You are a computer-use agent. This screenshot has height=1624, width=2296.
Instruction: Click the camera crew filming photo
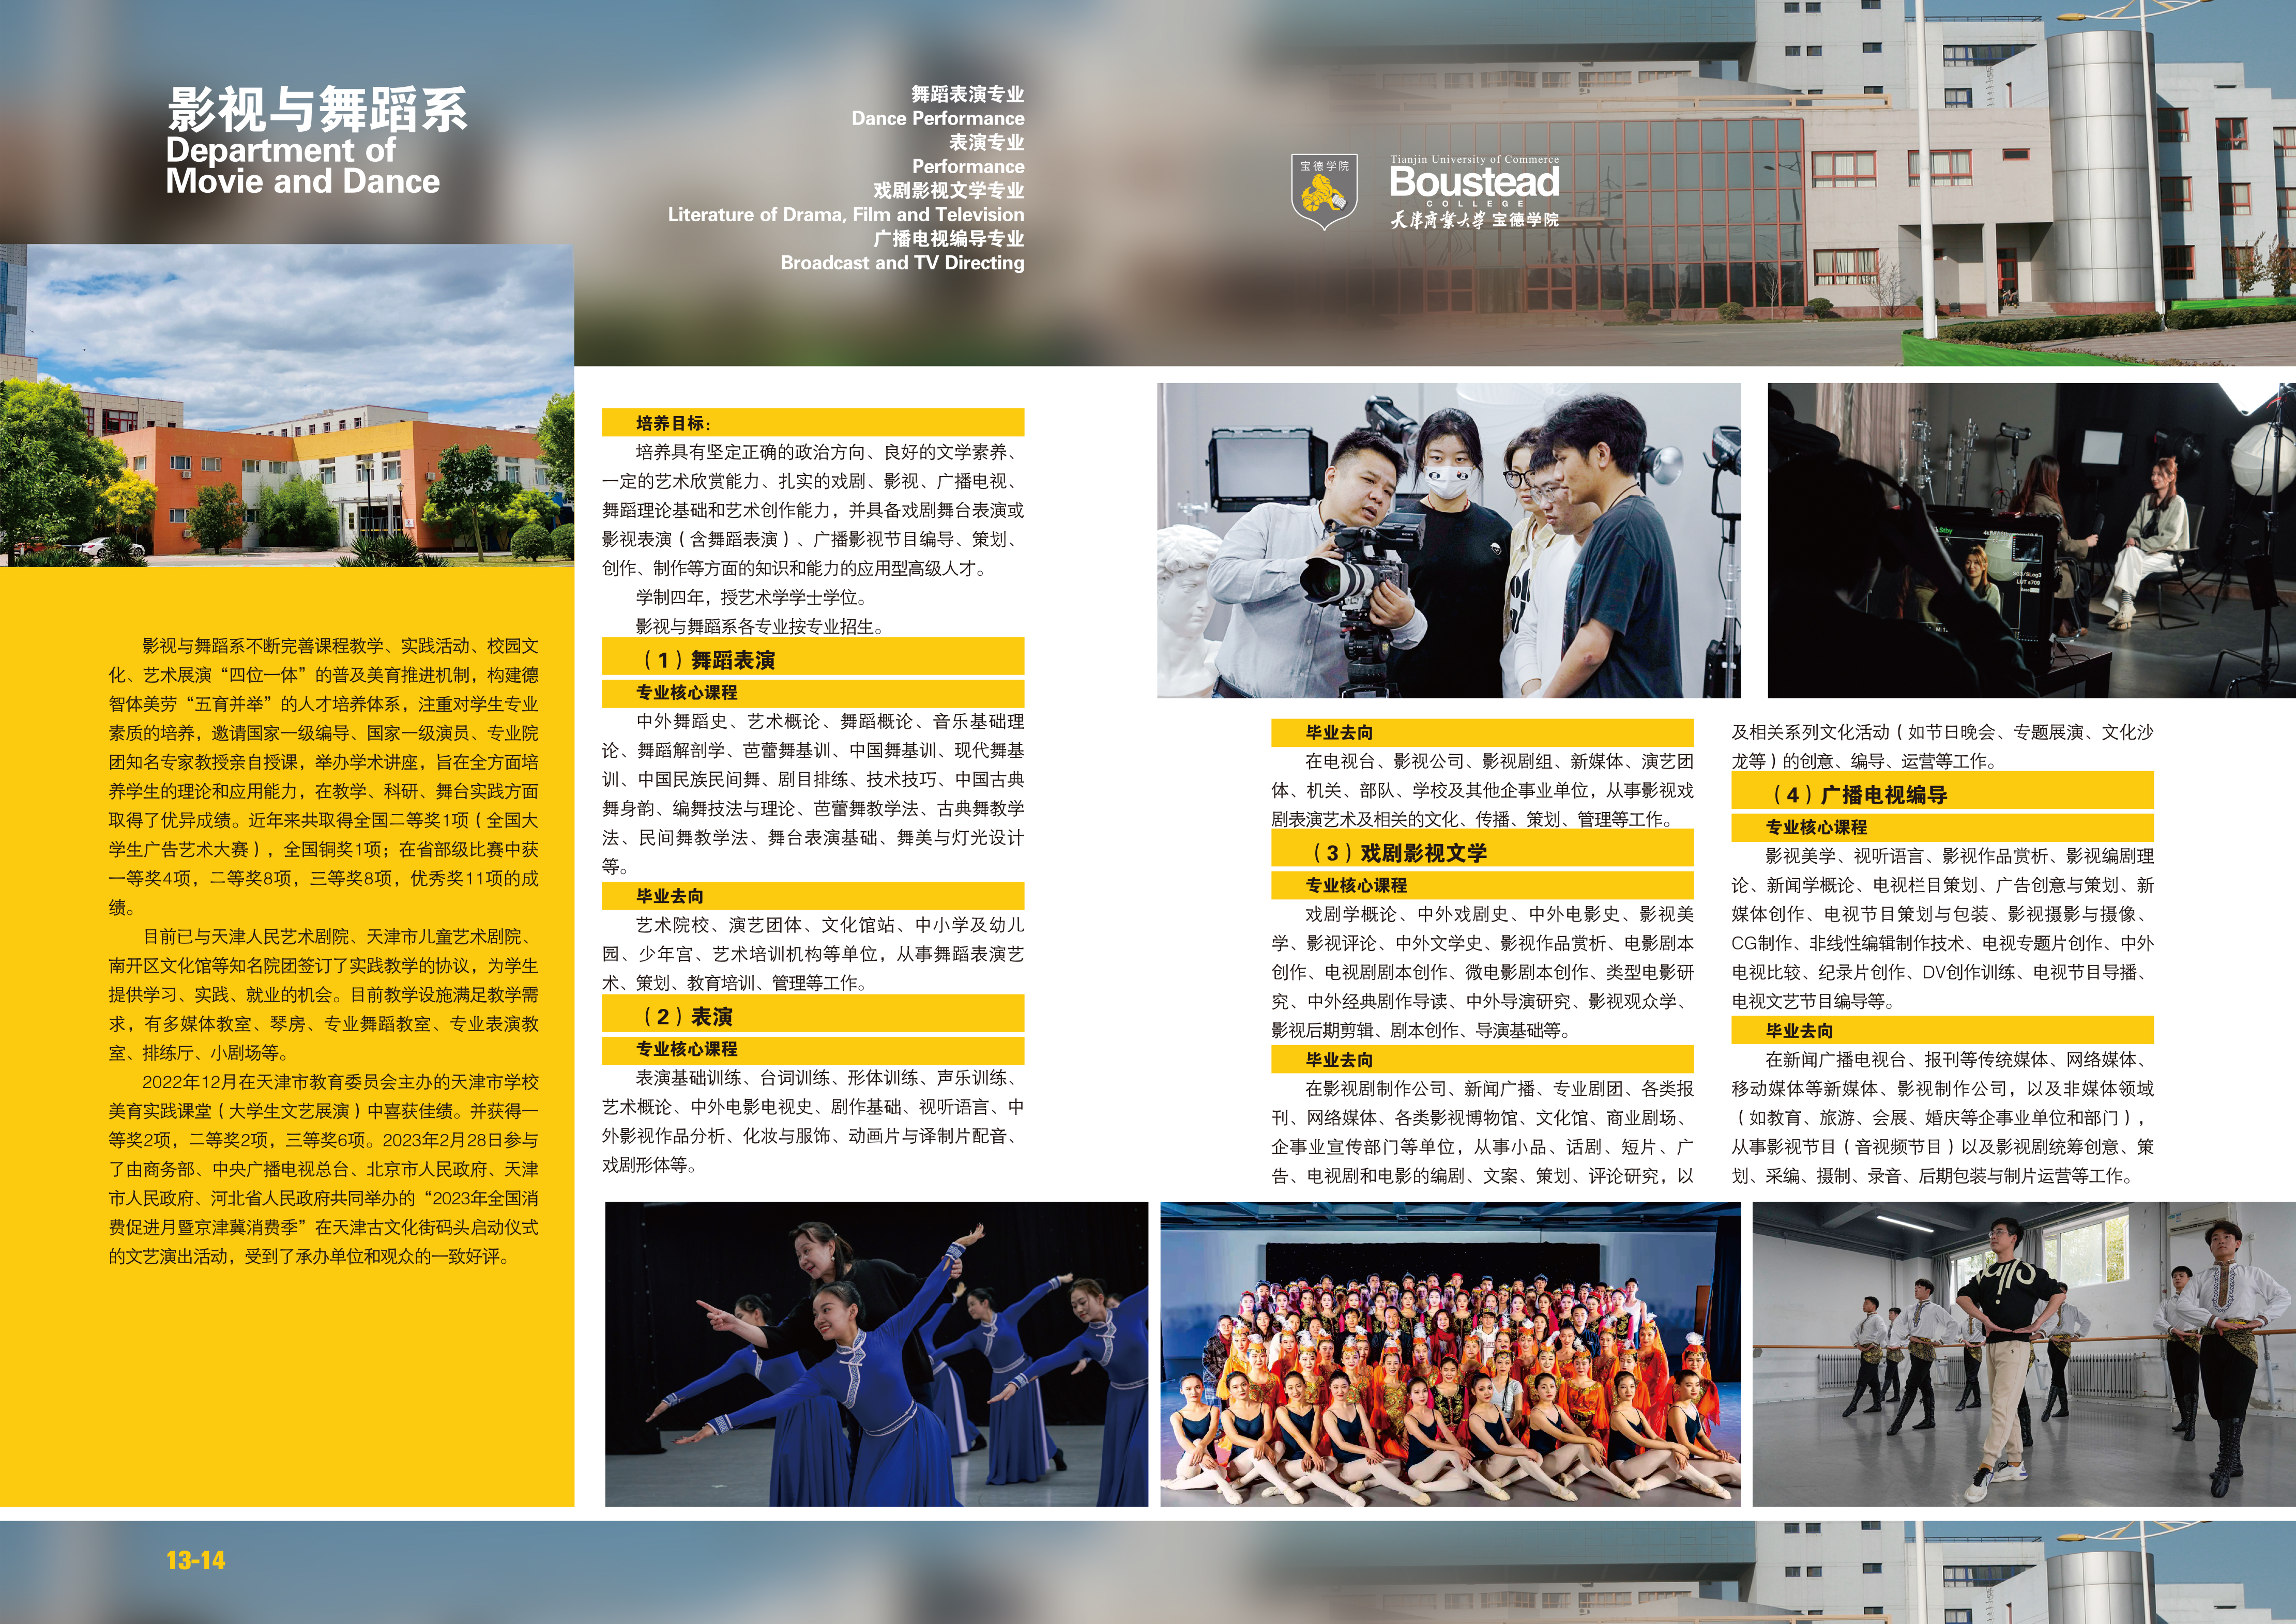point(1449,540)
